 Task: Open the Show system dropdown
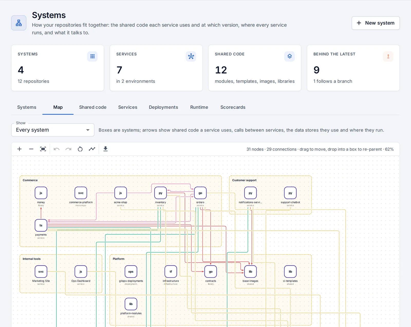(53, 130)
